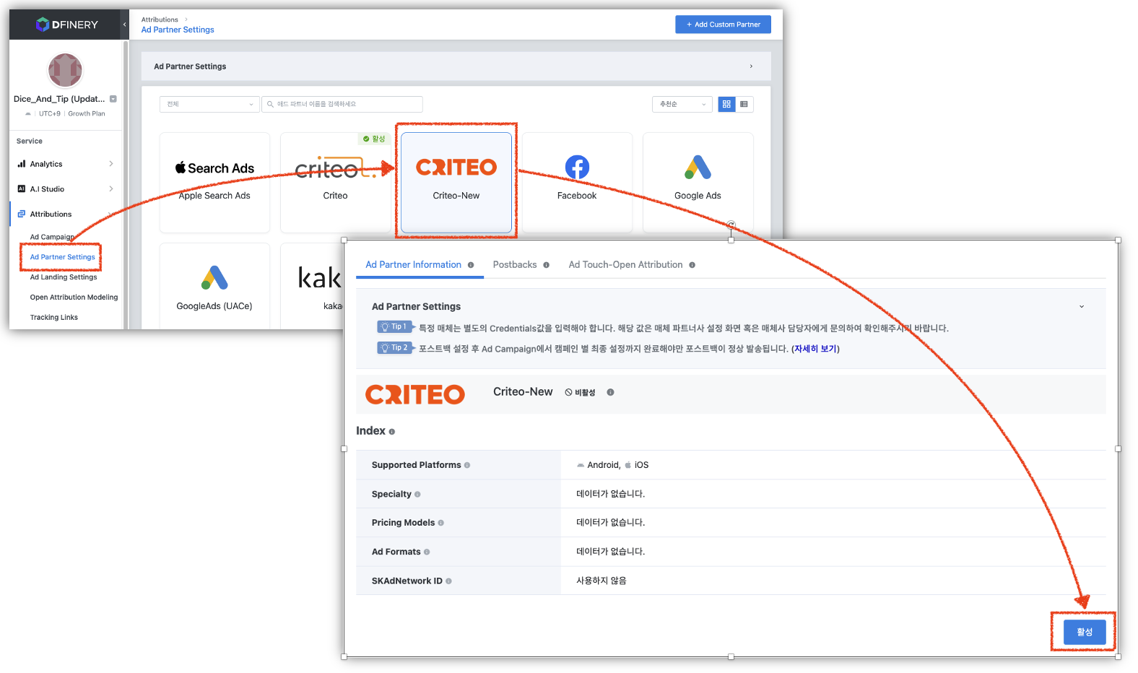This screenshot has width=1138, height=673.
Task: Click the 사용하지 않음 SKAdNetwork value
Action: pyautogui.click(x=601, y=581)
